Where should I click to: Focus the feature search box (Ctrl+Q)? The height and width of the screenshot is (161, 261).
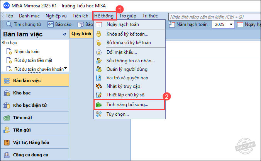click(214, 17)
